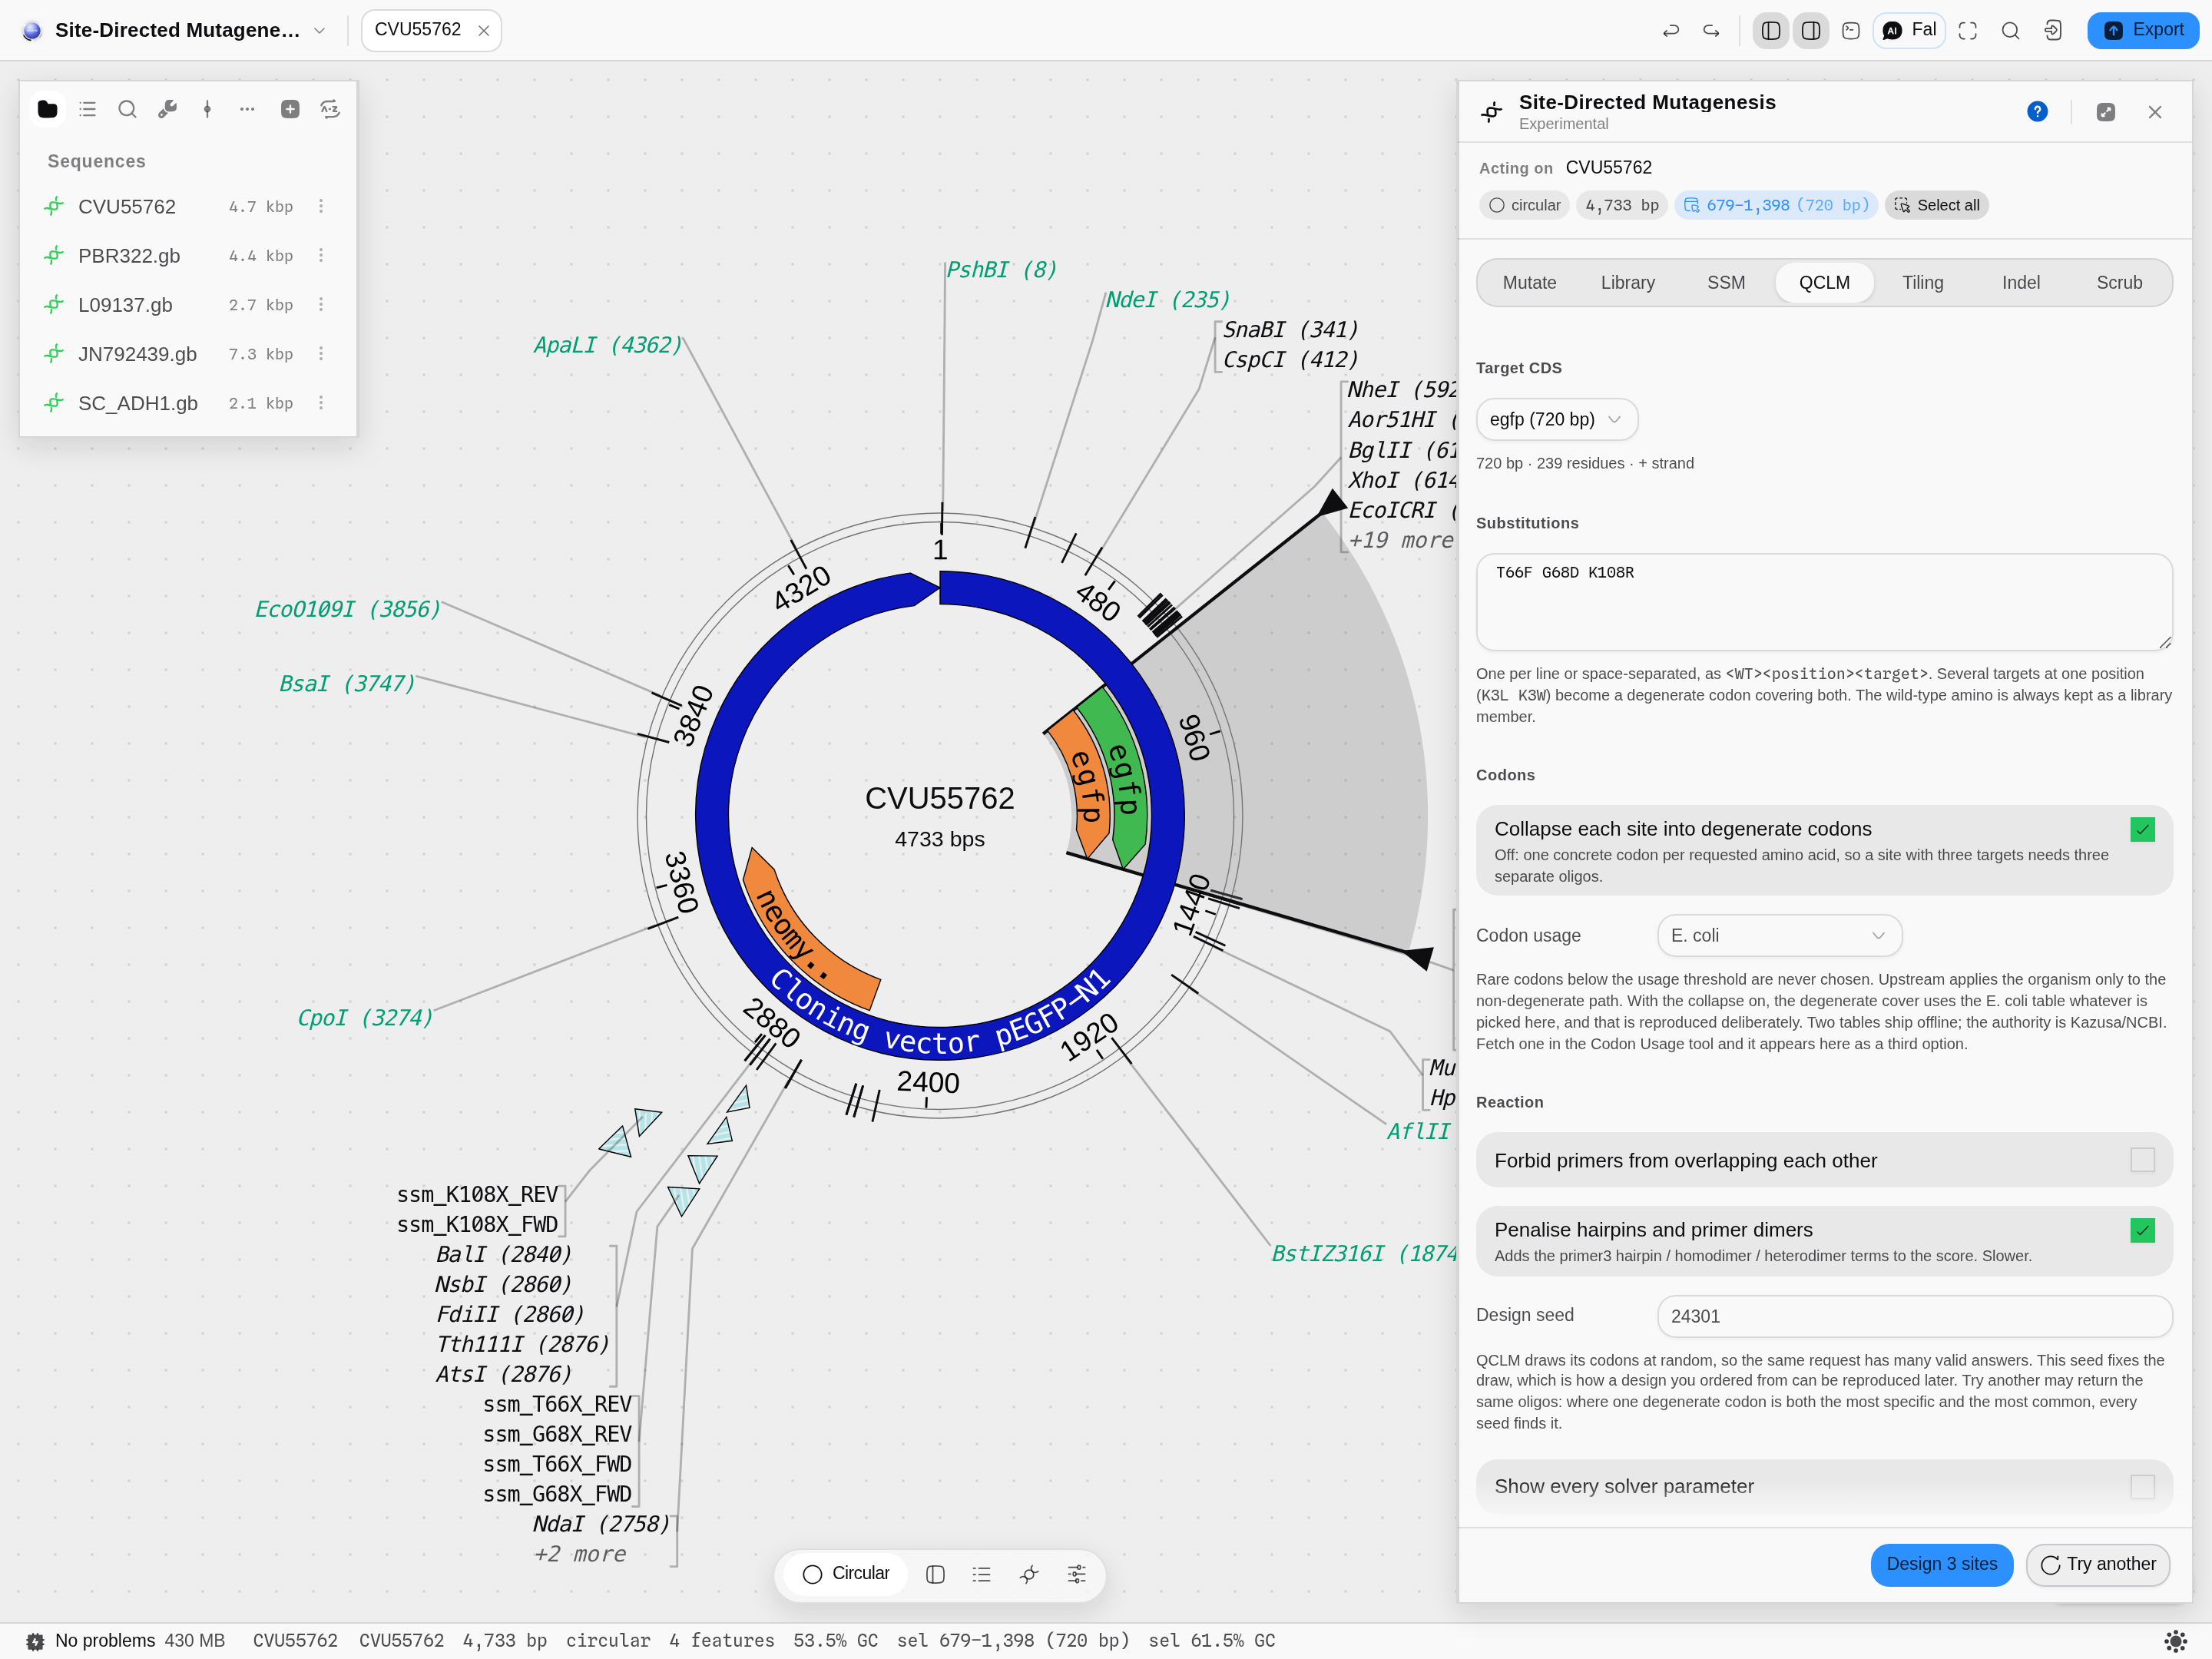Screen dimensions: 2212x1659
Task: Click the Design 3 sites button
Action: [x=1941, y=1564]
